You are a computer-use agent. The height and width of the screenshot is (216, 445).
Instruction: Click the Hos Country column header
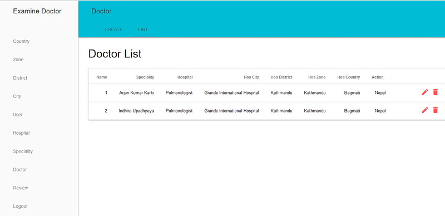pyautogui.click(x=349, y=77)
